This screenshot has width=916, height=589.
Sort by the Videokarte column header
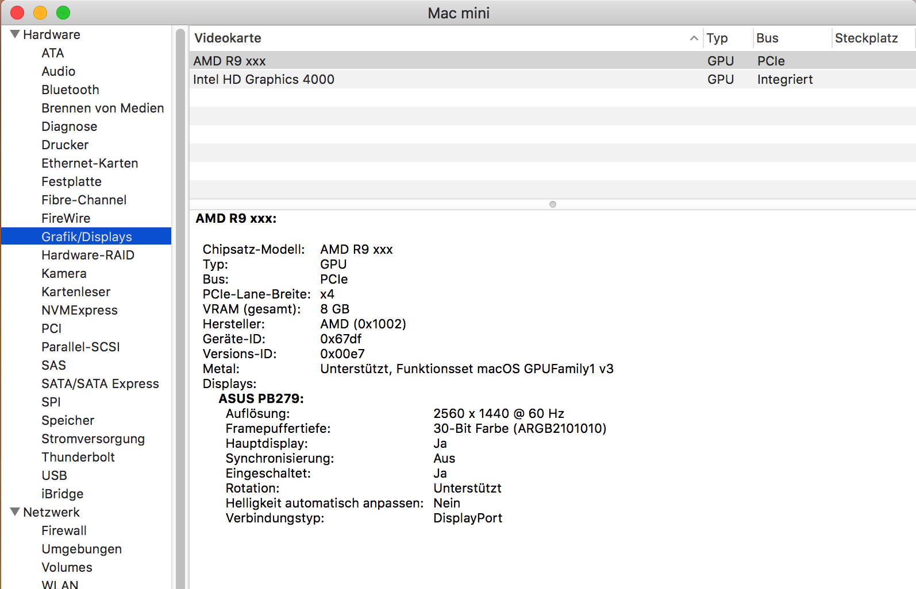click(x=228, y=38)
